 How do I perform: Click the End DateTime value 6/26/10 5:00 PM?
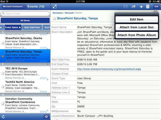(87, 64)
